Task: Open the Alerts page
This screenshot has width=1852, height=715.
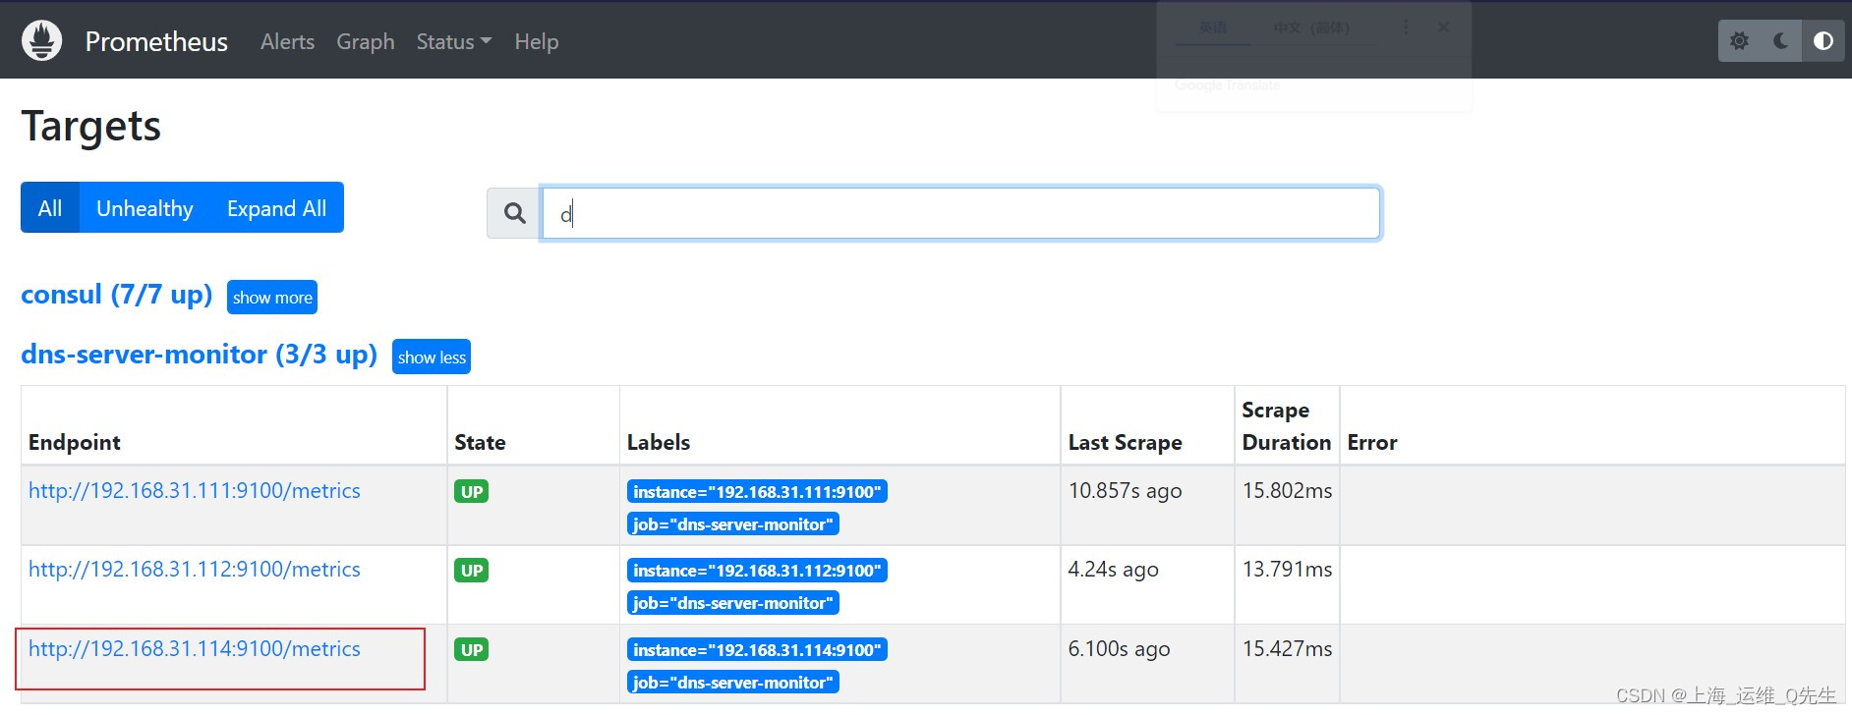Action: [287, 41]
